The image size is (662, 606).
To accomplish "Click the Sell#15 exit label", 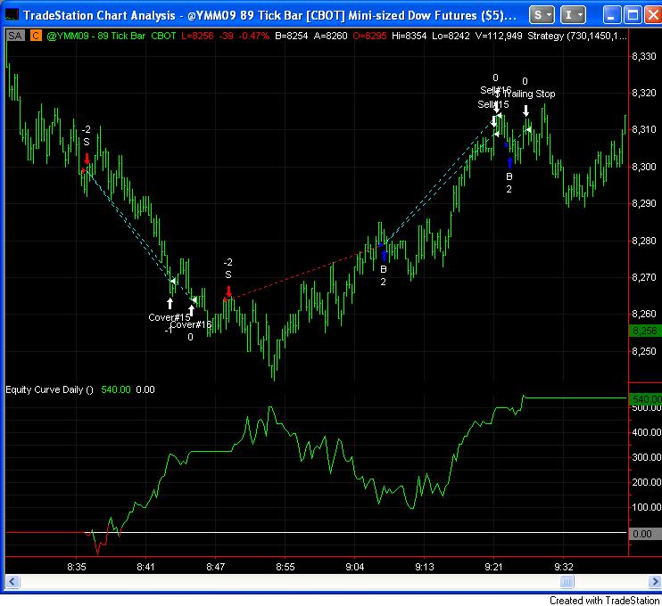I will click(x=493, y=104).
